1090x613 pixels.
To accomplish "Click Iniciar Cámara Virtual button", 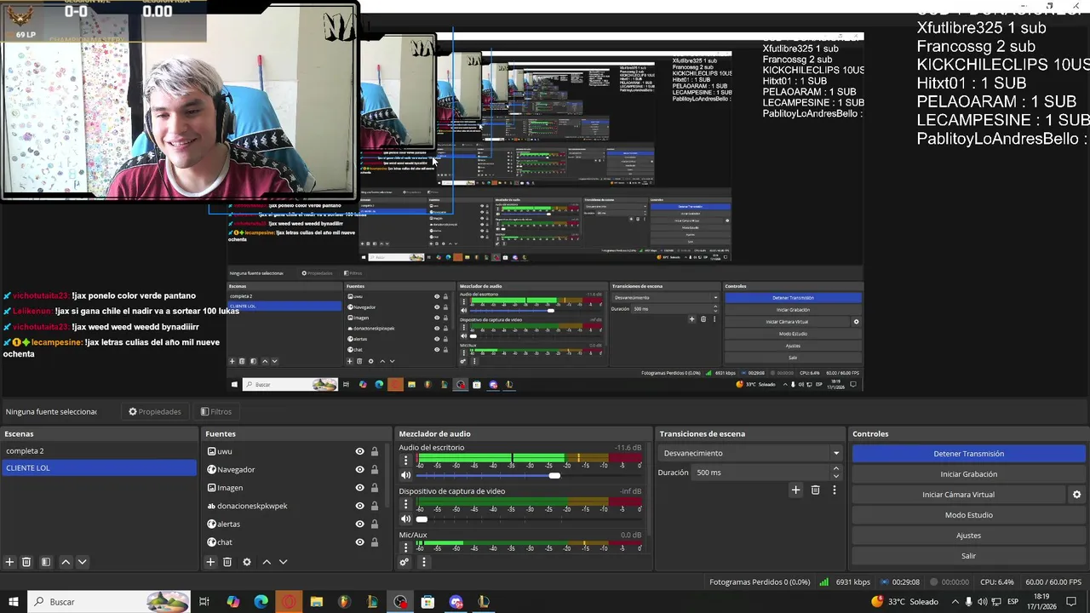I will pos(958,495).
